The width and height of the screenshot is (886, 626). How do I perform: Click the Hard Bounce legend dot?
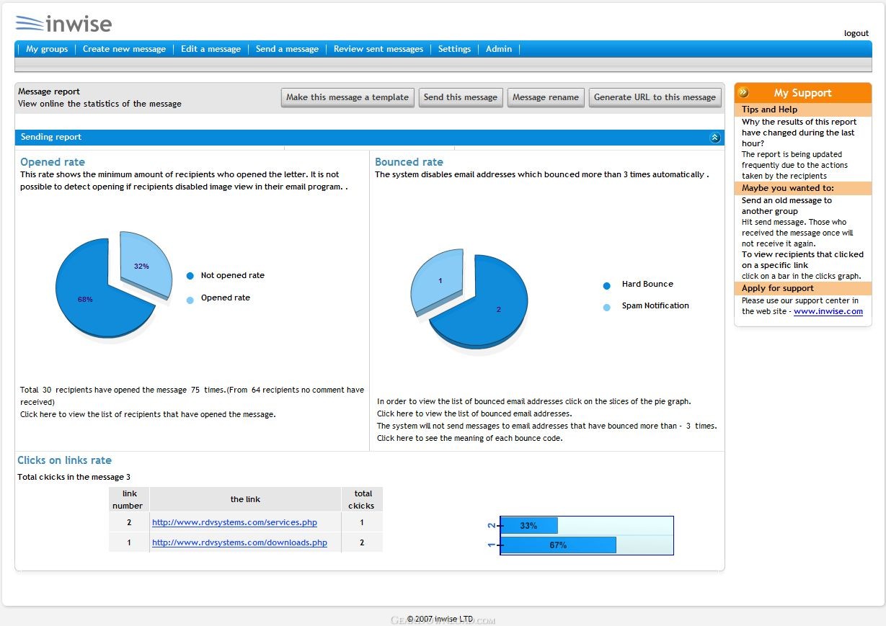coord(606,285)
